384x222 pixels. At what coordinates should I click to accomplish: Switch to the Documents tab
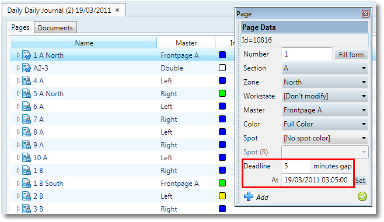55,27
